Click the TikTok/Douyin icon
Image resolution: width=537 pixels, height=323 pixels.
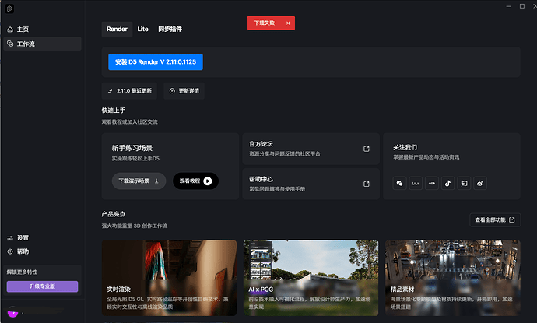[447, 183]
